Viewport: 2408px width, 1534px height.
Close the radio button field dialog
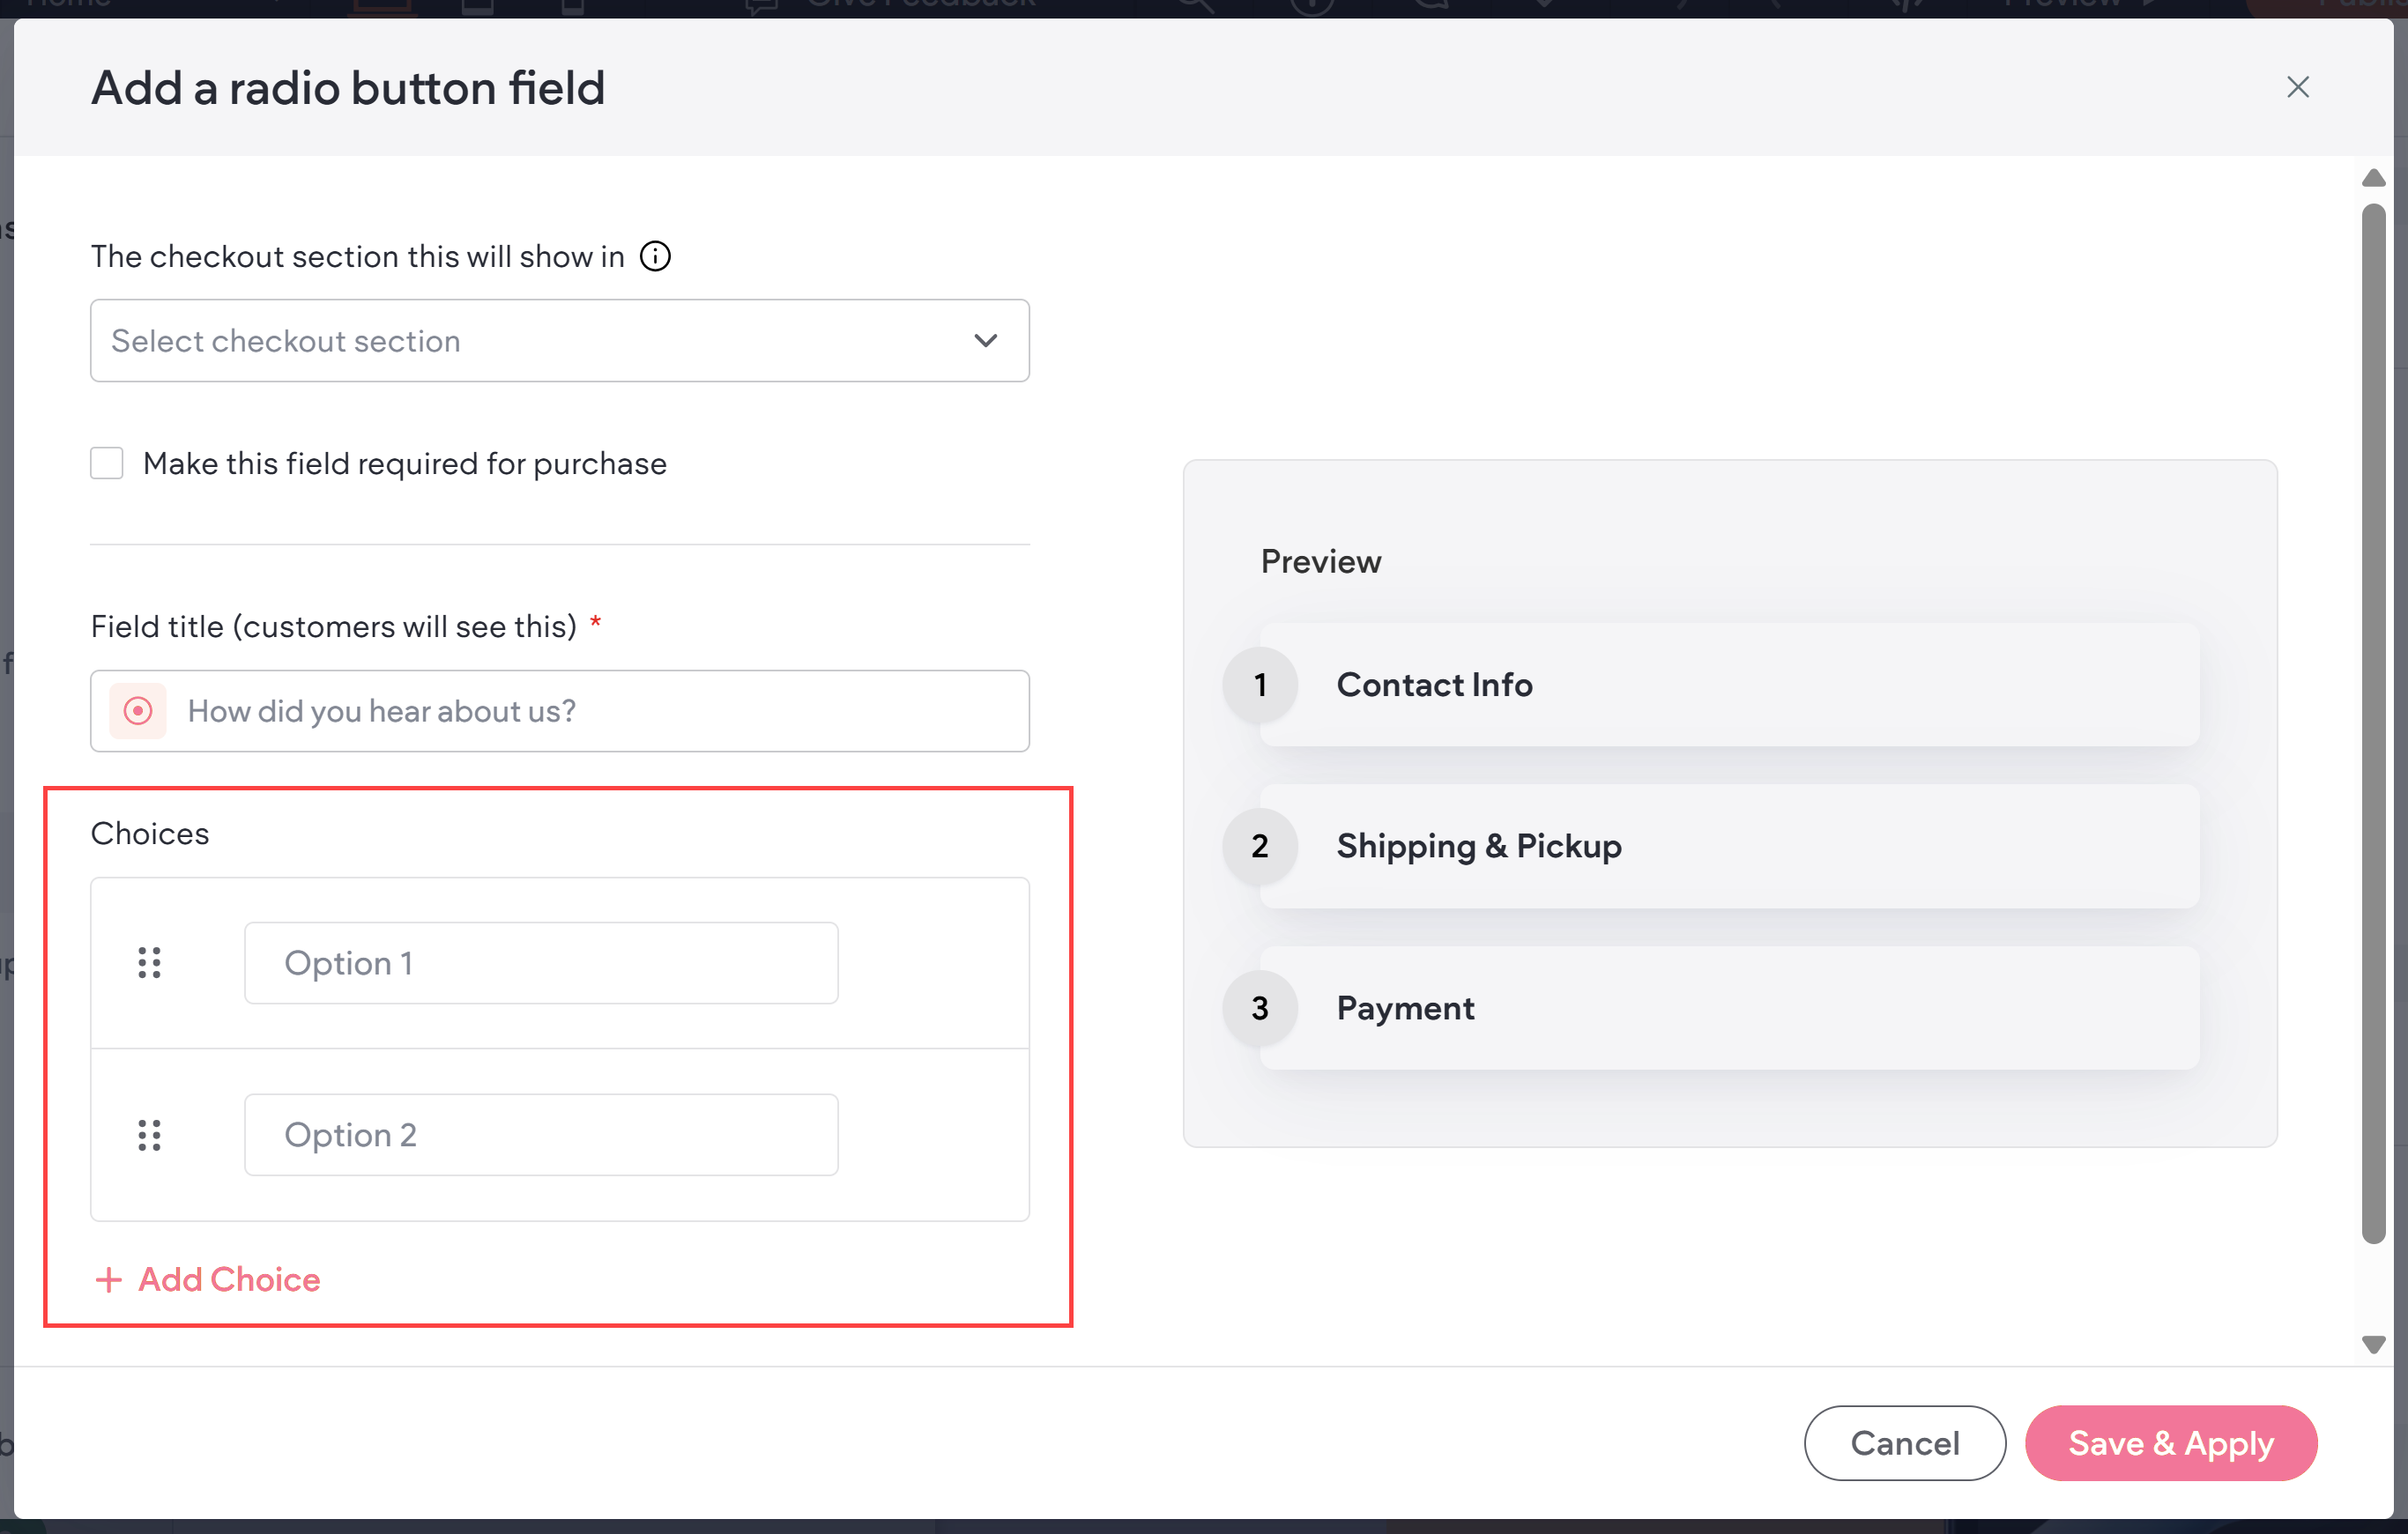[x=2297, y=87]
